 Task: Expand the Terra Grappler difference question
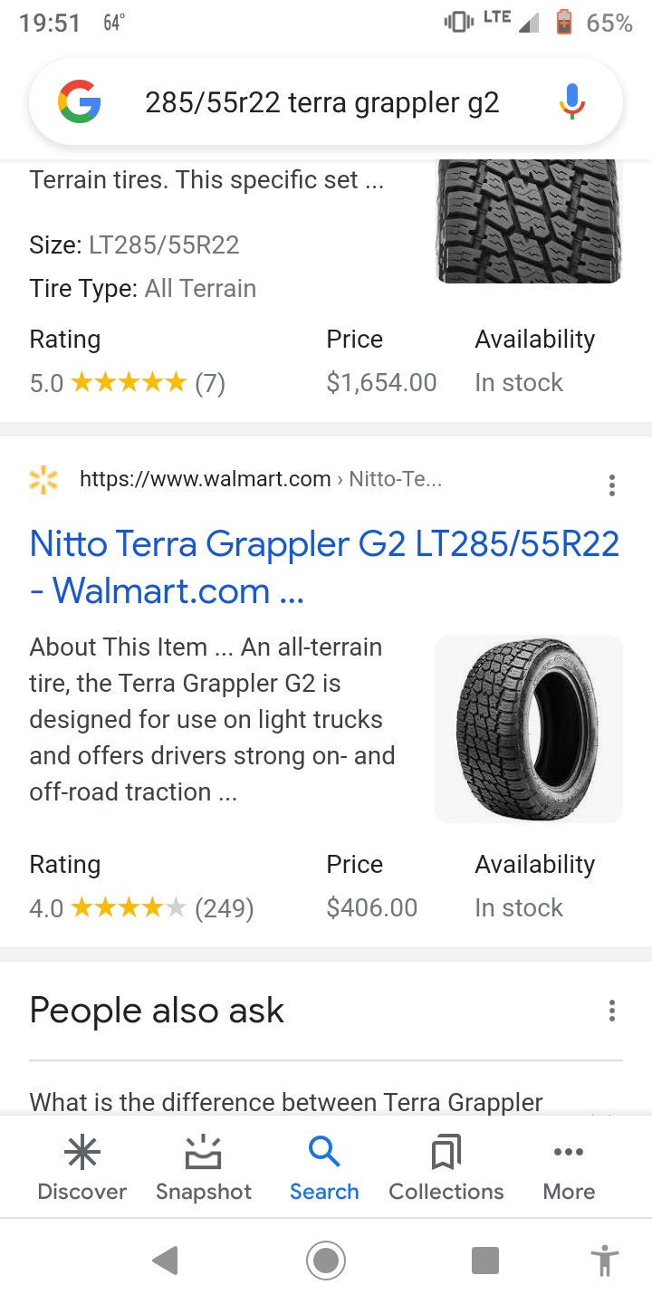coord(286,1102)
